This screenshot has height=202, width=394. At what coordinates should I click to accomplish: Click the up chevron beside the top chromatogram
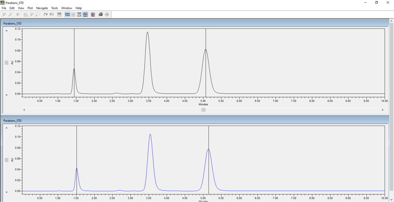point(7,31)
